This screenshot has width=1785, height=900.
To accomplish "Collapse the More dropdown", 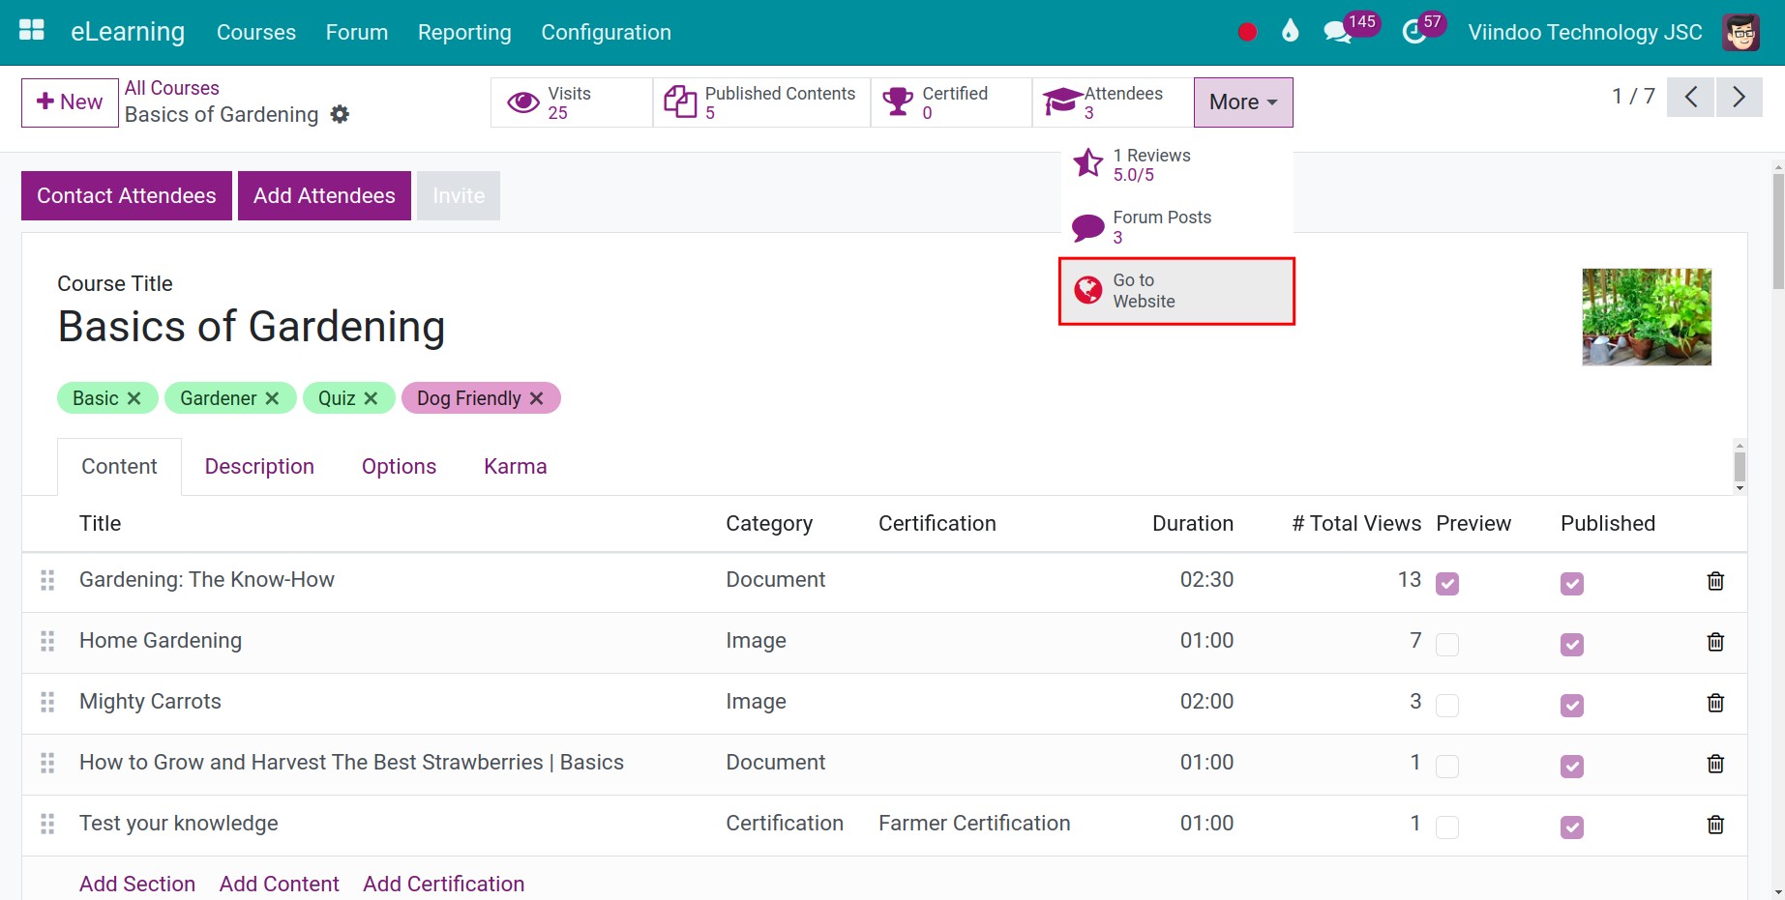I will coord(1243,102).
